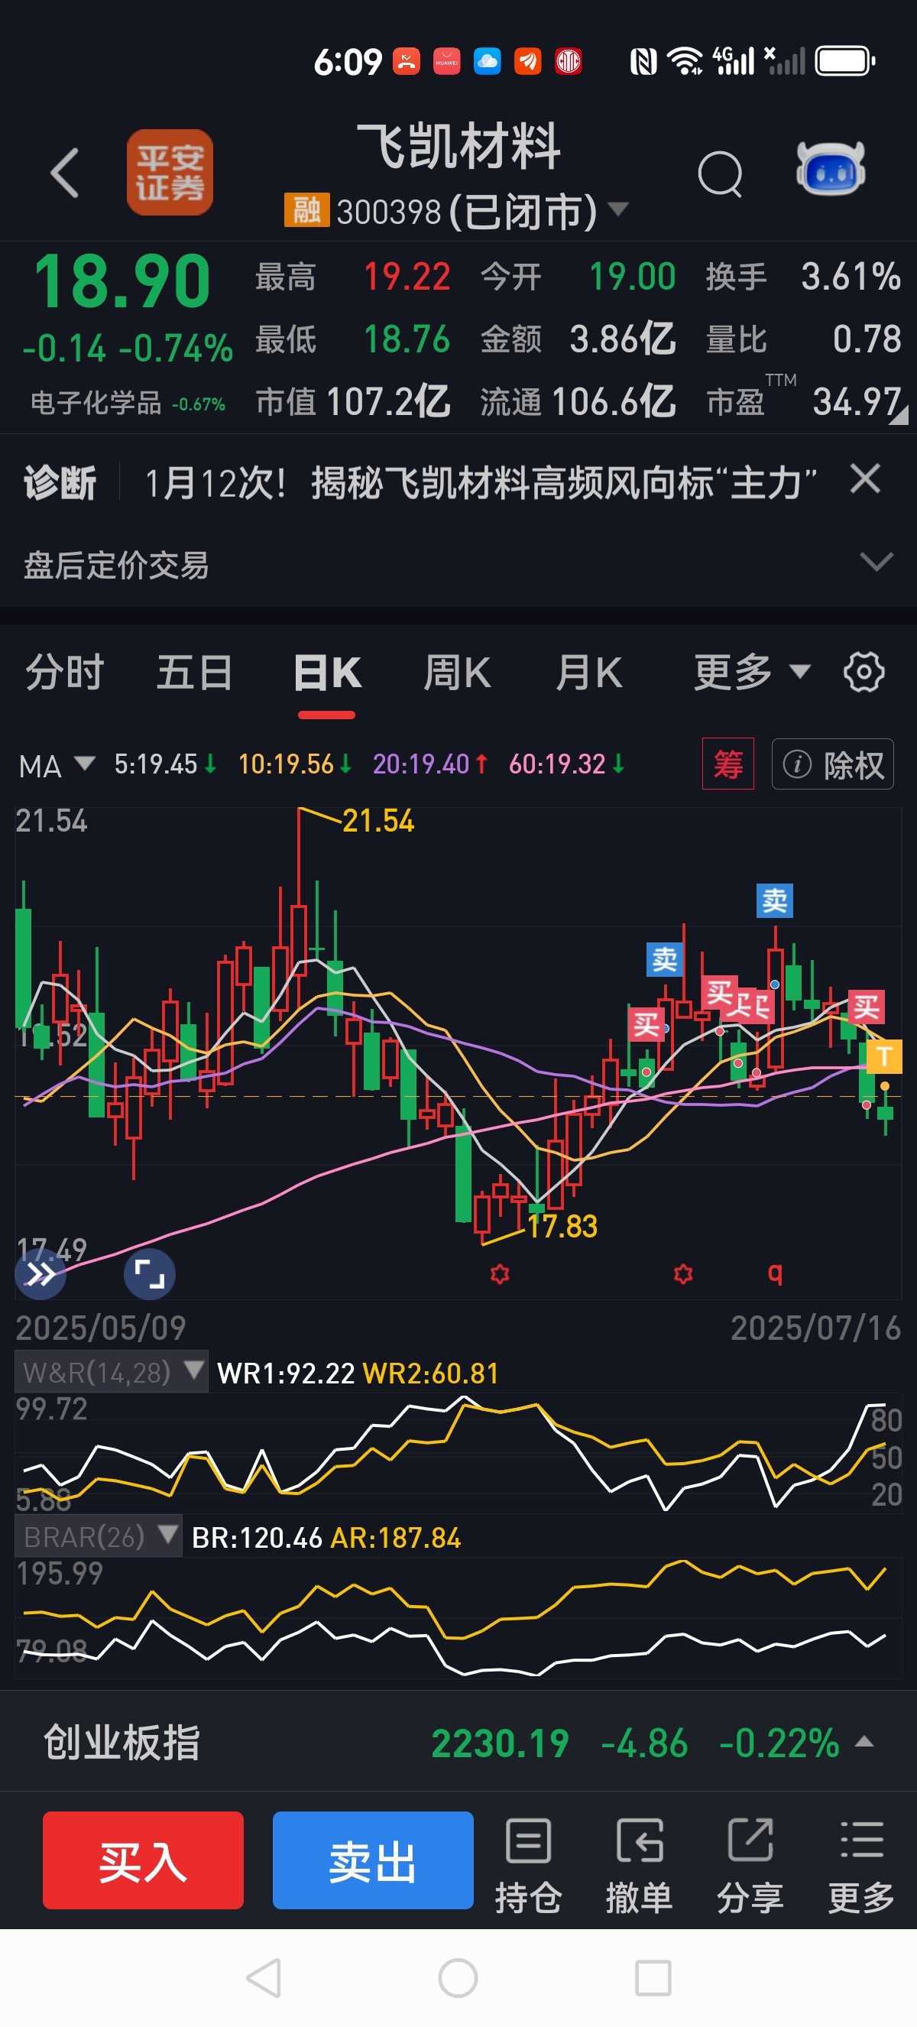Tap the 市值 107.2亿 value

[x=387, y=401]
